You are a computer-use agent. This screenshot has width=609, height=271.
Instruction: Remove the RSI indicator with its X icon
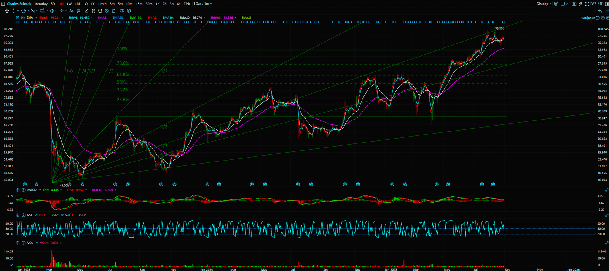[x=24, y=215]
